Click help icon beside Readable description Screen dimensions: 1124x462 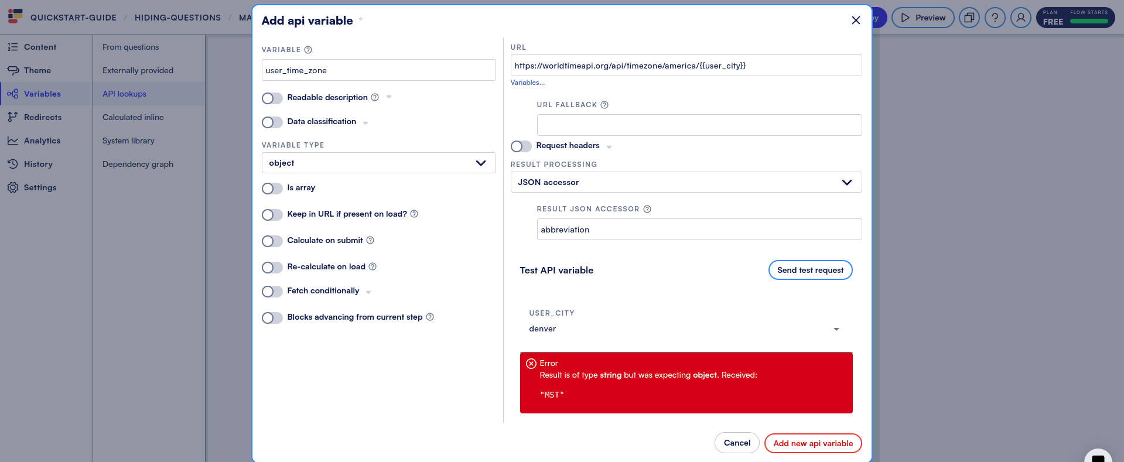[375, 97]
